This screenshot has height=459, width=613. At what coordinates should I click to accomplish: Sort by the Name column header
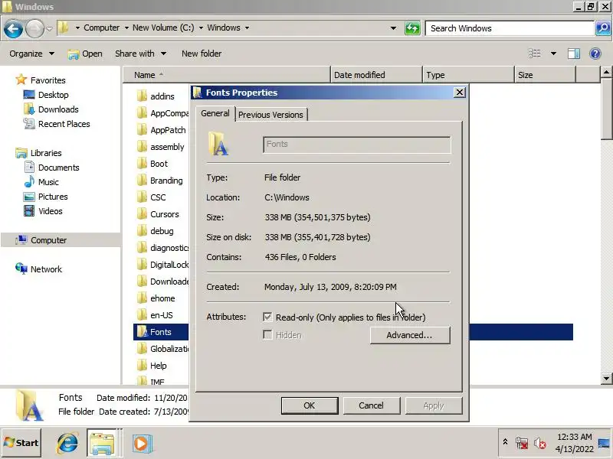pyautogui.click(x=227, y=74)
